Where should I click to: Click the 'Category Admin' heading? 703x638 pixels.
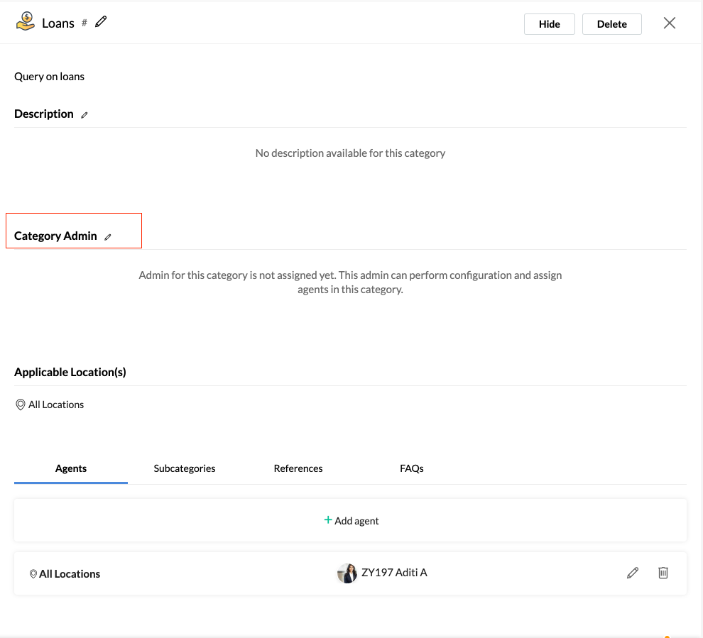[x=55, y=236]
